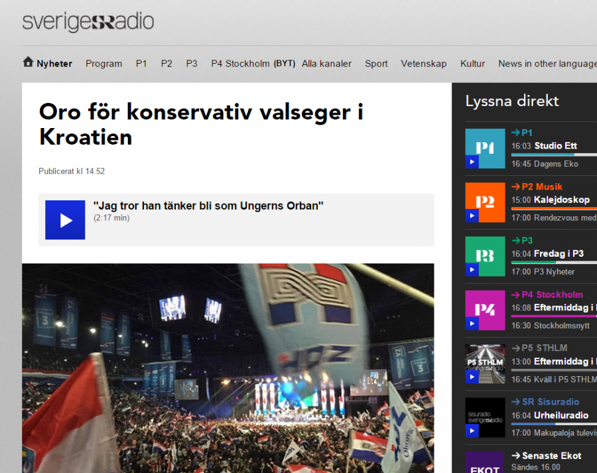This screenshot has height=473, width=597.
Task: Select P3 in the navigation bar
Action: click(x=192, y=64)
